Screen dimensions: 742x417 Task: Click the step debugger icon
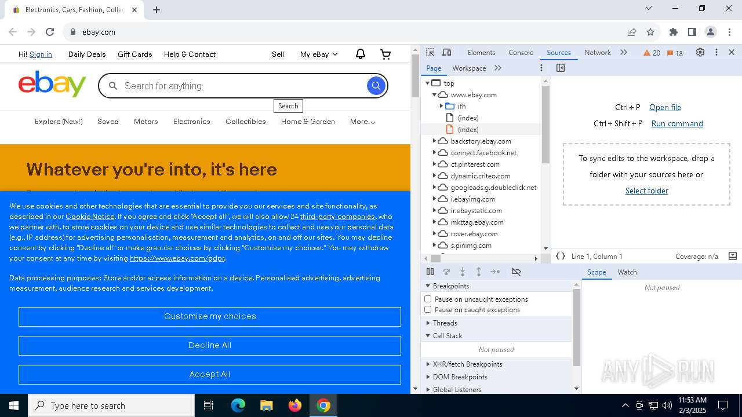[495, 272]
